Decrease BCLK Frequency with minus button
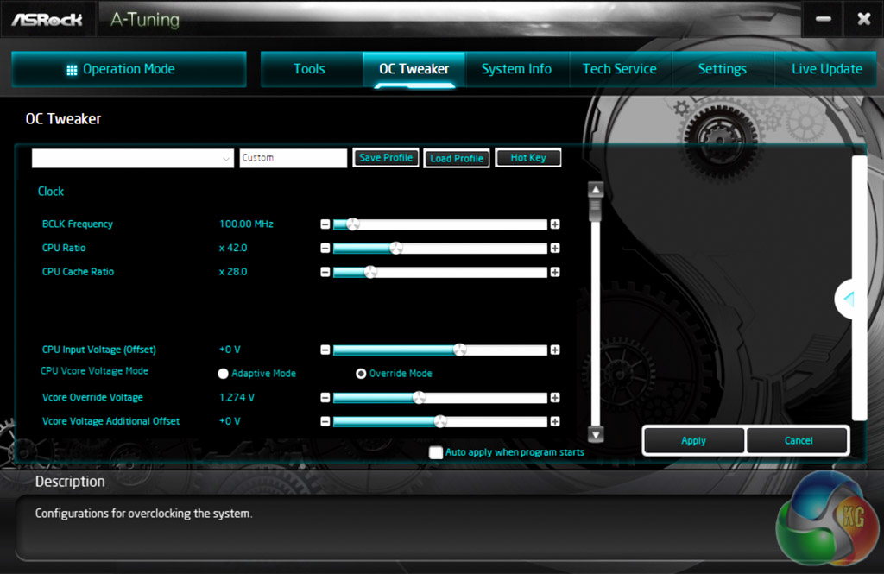The height and width of the screenshot is (574, 884). (325, 224)
